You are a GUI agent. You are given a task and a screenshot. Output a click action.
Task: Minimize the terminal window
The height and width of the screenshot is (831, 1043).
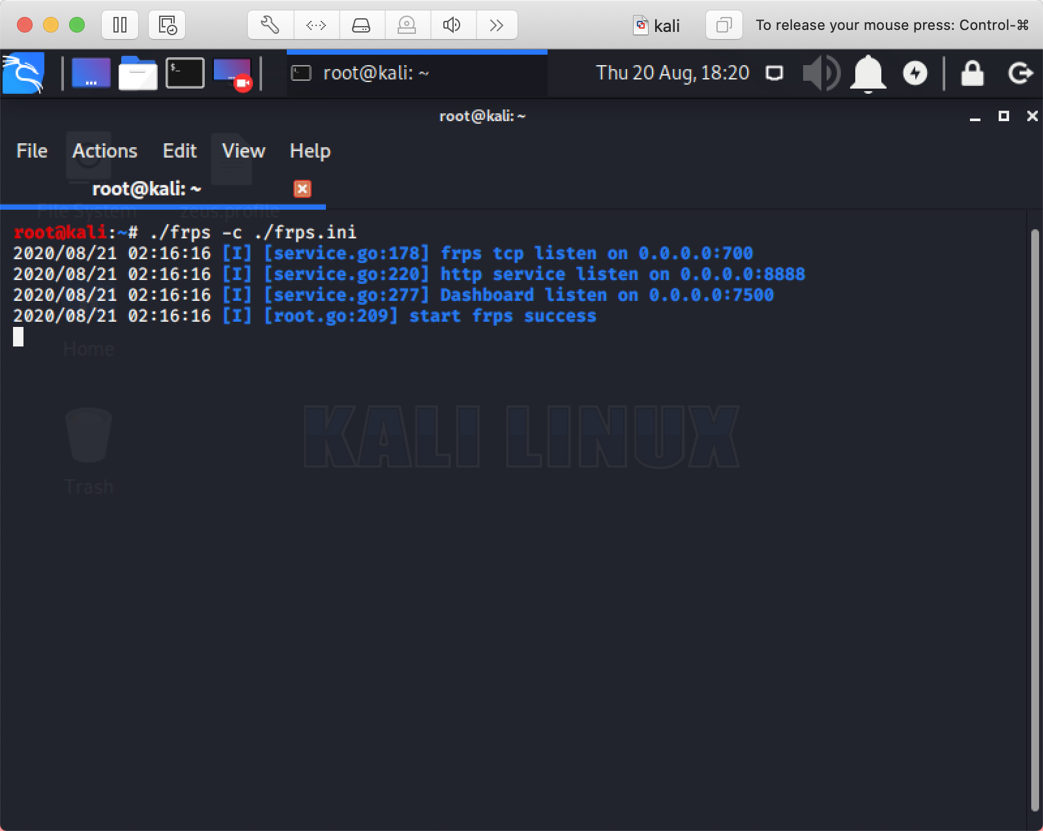click(x=975, y=117)
